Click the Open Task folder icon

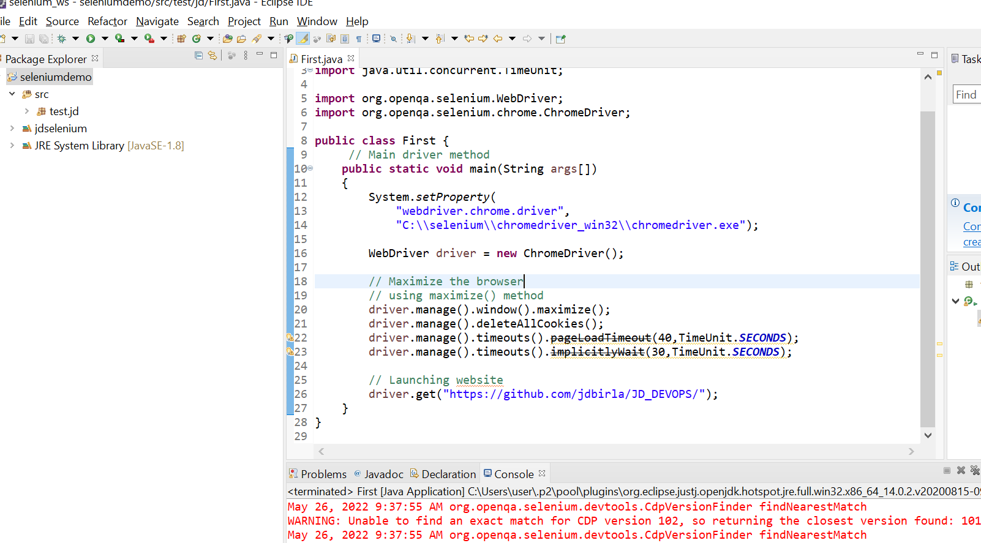click(x=241, y=39)
